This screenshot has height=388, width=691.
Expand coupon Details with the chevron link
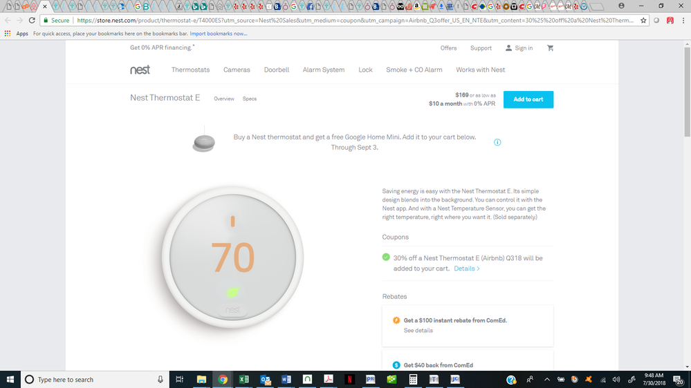(x=467, y=269)
